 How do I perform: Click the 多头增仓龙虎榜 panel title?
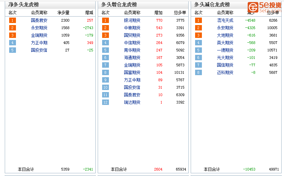[x=119, y=4]
